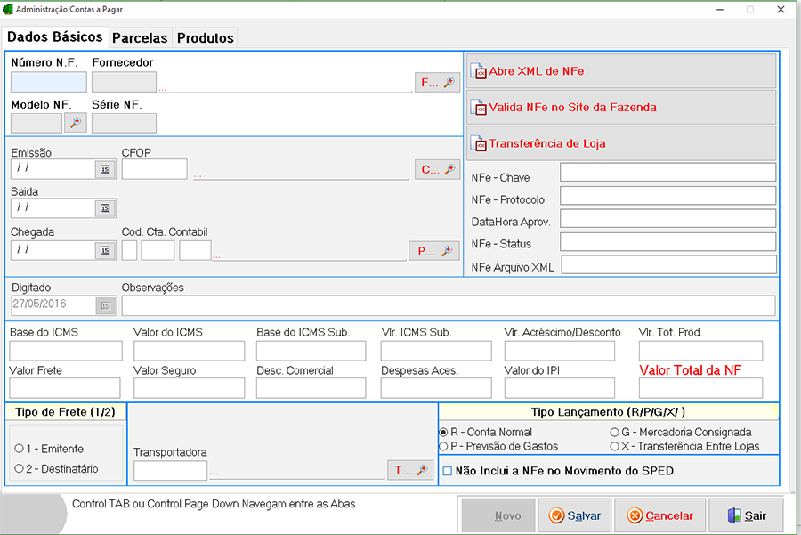Select the 2 - Destinatário freight option
The image size is (801, 535).
19,468
